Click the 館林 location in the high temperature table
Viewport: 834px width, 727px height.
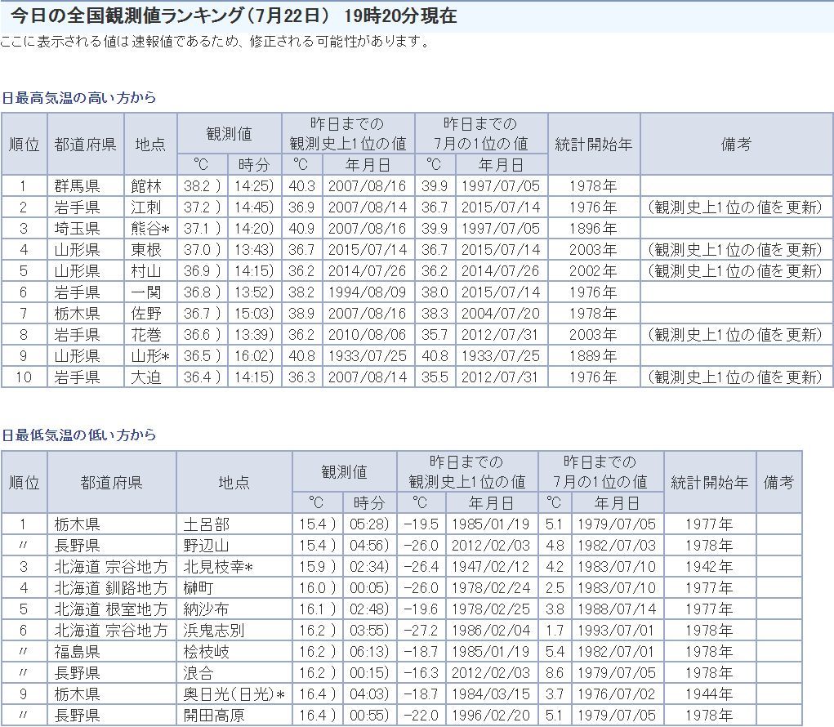click(146, 186)
